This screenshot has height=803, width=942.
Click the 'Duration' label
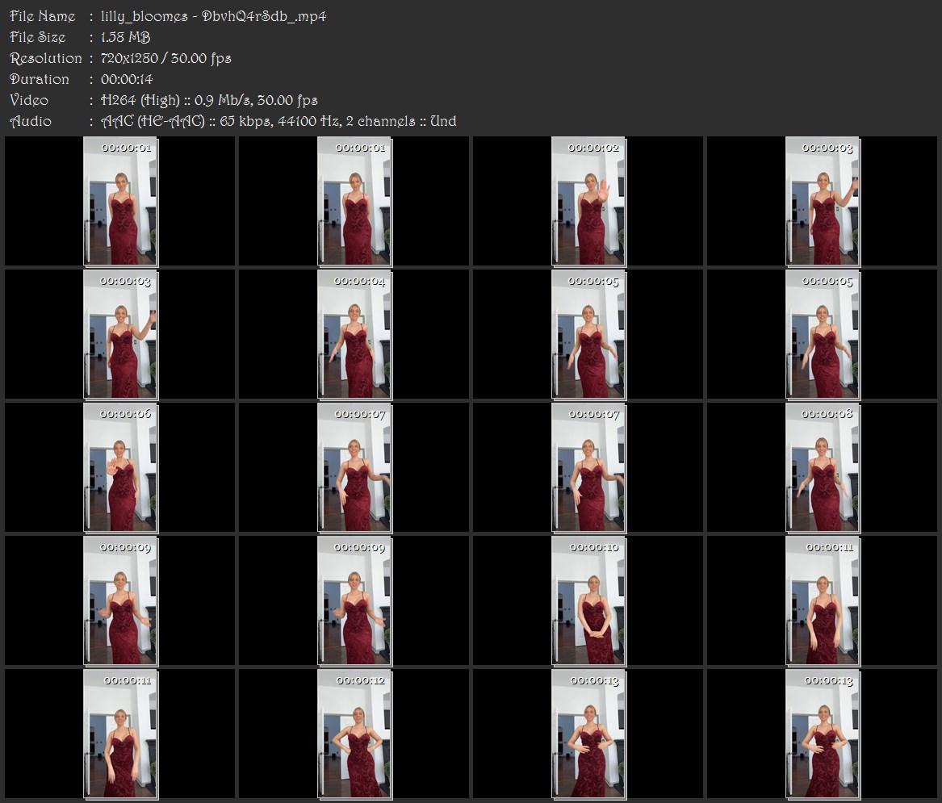click(40, 79)
